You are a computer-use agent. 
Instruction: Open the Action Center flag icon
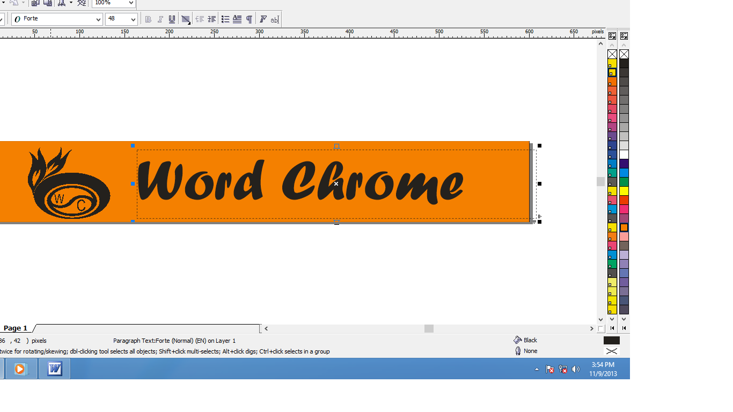click(x=550, y=369)
